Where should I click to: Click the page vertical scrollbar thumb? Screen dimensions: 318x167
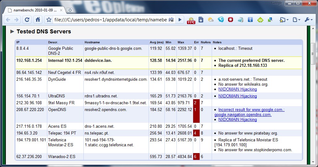313,54
